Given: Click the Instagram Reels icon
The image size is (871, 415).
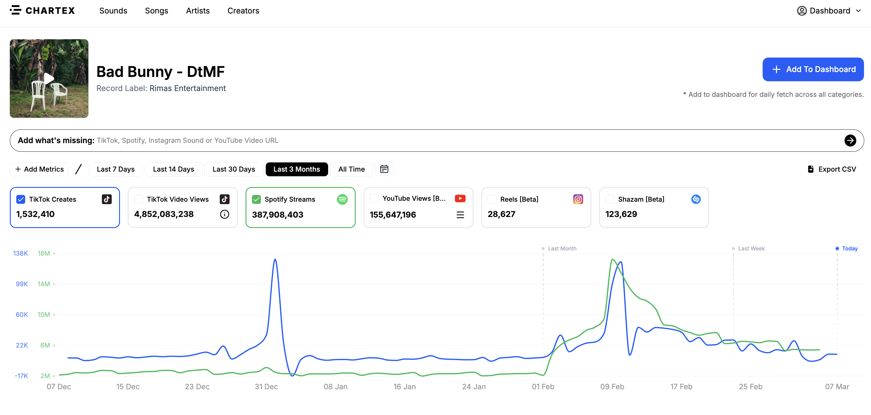Looking at the screenshot, I should (578, 199).
